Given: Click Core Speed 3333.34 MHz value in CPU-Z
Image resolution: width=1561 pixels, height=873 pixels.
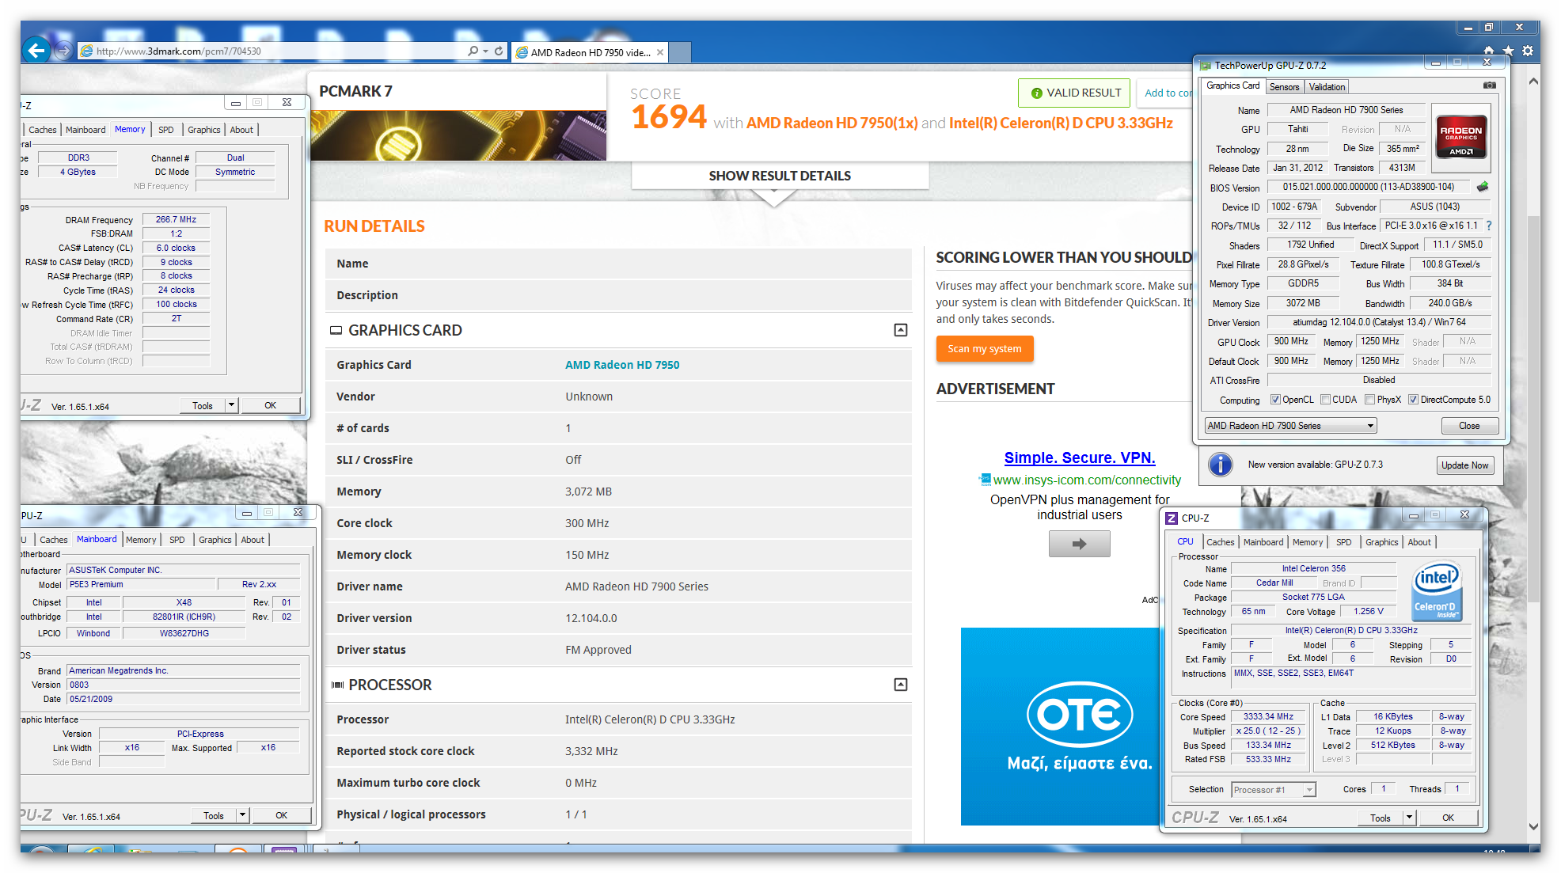Looking at the screenshot, I should [x=1268, y=717].
